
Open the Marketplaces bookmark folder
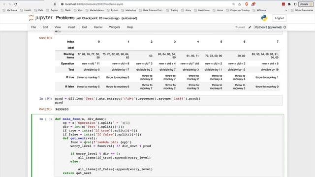pos(94,10)
